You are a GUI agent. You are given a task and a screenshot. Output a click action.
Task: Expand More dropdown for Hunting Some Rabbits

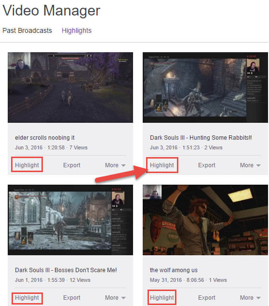pyautogui.click(x=250, y=165)
